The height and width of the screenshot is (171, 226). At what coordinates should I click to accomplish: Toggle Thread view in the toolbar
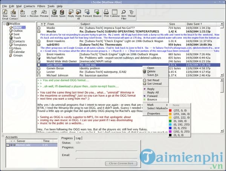click(x=132, y=14)
